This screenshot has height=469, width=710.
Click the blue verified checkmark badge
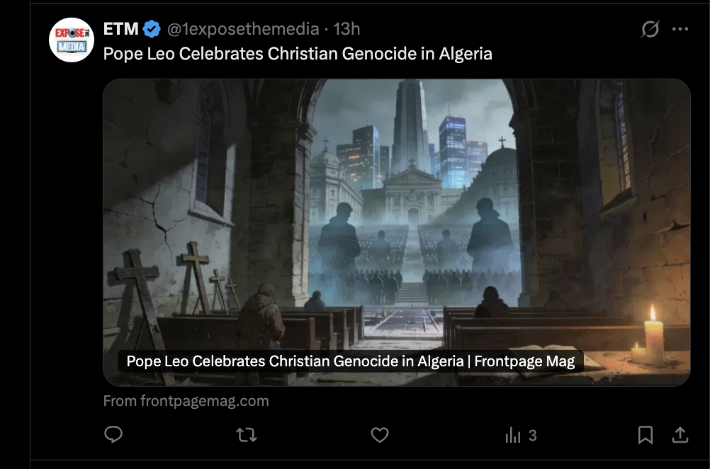coord(152,29)
